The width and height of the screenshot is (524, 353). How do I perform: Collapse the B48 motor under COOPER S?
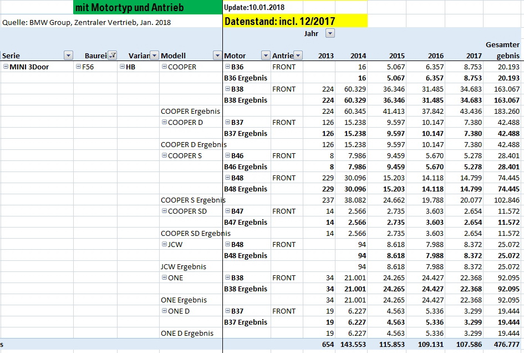[227, 178]
